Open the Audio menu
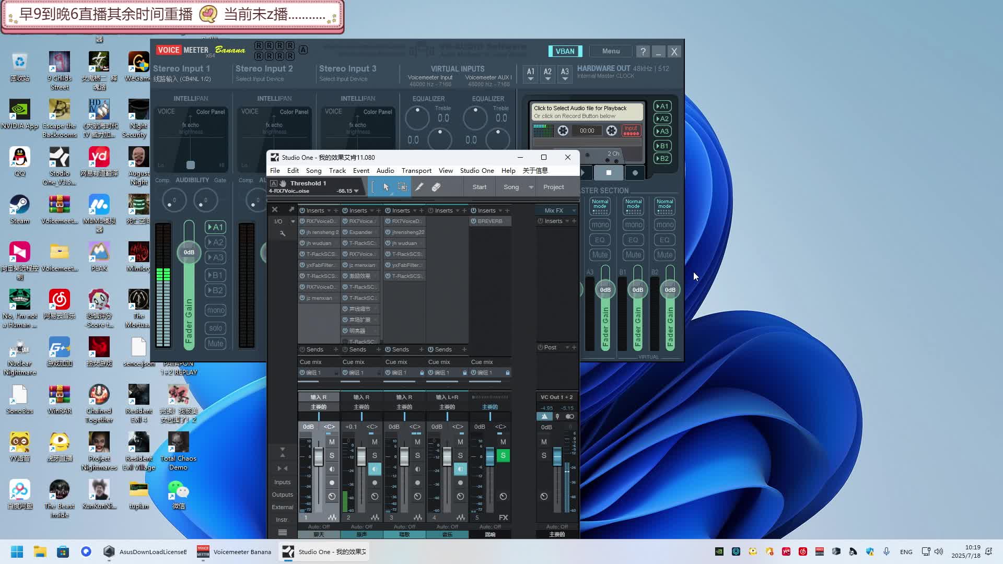The width and height of the screenshot is (1003, 564). point(385,171)
